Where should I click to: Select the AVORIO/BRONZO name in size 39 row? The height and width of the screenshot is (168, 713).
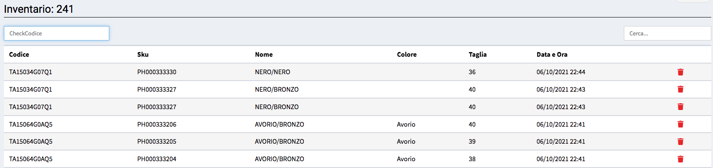tap(279, 142)
